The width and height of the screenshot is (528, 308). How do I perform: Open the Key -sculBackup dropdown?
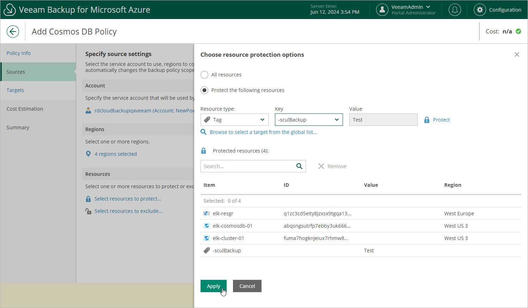click(x=309, y=120)
